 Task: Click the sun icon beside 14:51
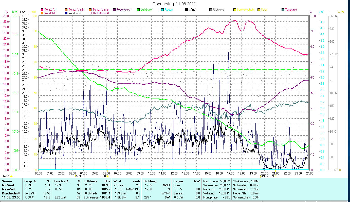coord(11,176)
